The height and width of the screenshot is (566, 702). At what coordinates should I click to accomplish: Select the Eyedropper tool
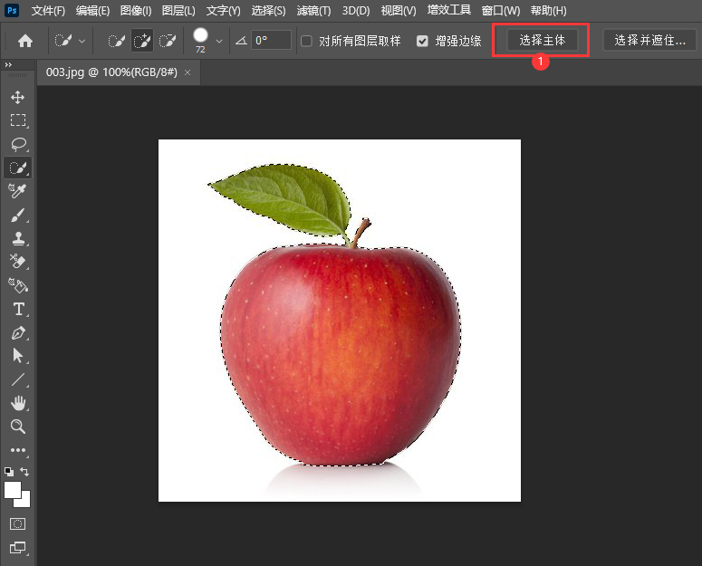point(18,191)
